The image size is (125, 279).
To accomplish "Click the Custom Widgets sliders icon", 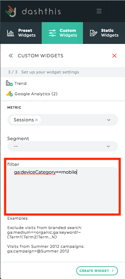I will click(52, 33).
